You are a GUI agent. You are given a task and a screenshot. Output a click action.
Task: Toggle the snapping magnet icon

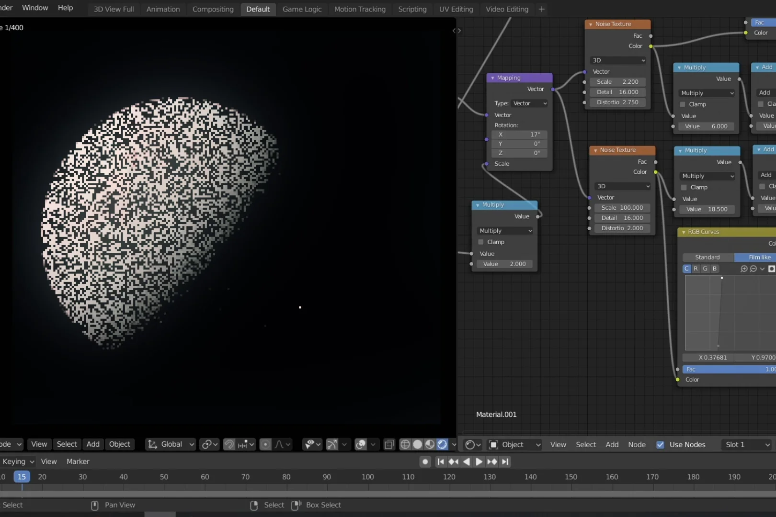[x=229, y=444]
